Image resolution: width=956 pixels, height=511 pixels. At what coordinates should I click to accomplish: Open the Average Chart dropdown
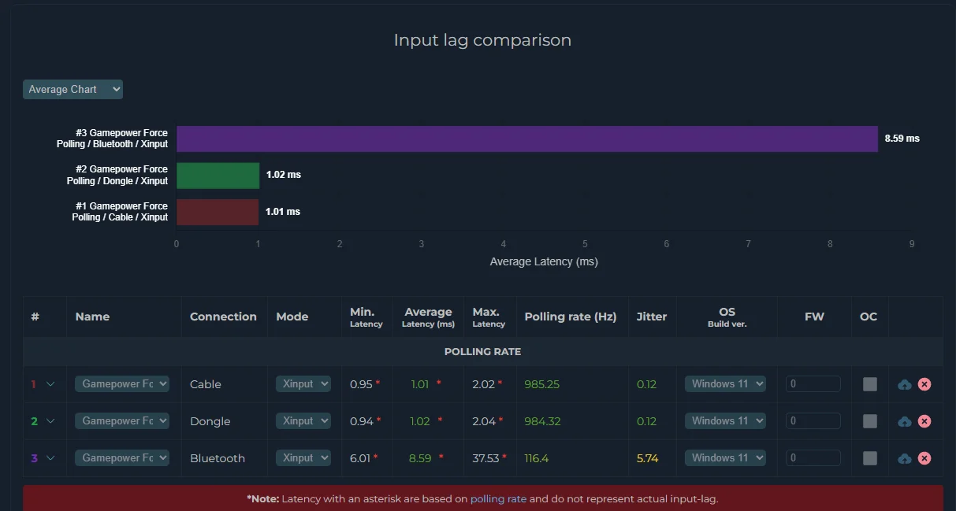click(x=73, y=89)
